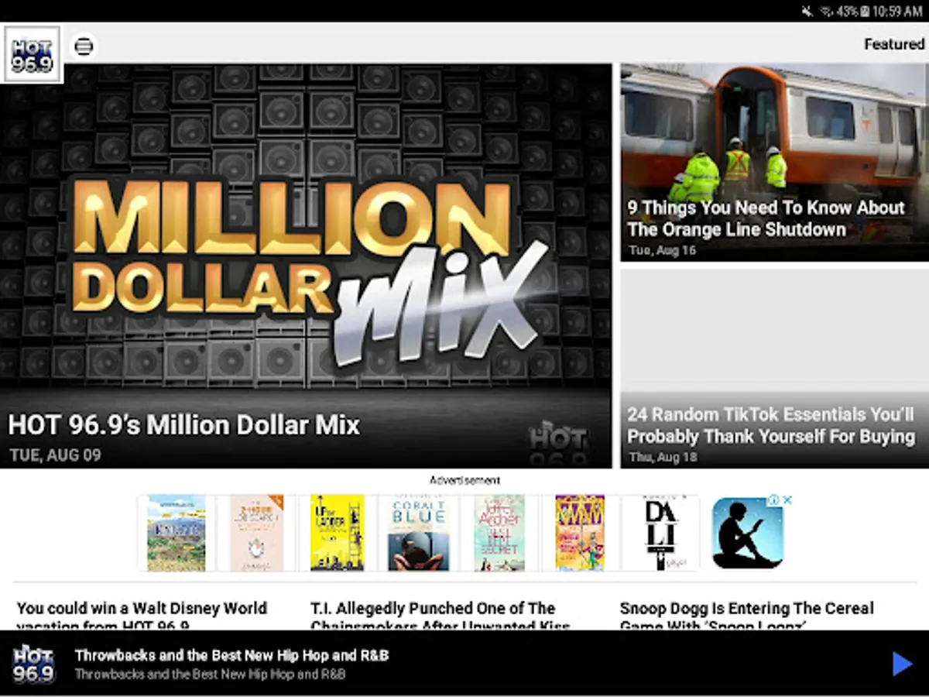Tap the 10:59 AM clock
This screenshot has height=697, width=929.
(x=897, y=11)
